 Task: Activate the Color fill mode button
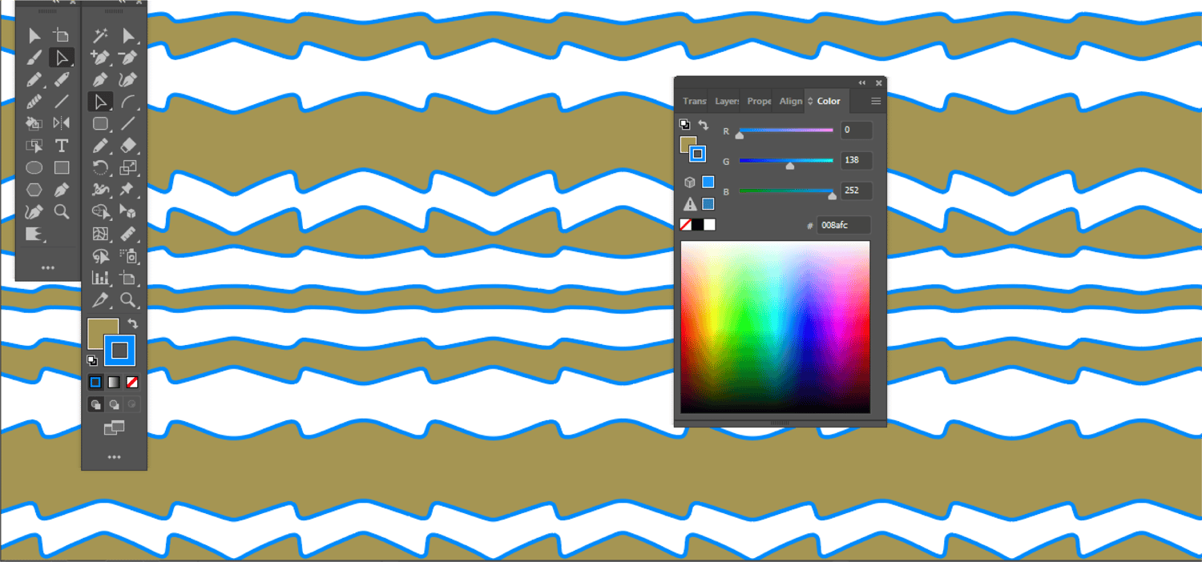click(95, 382)
